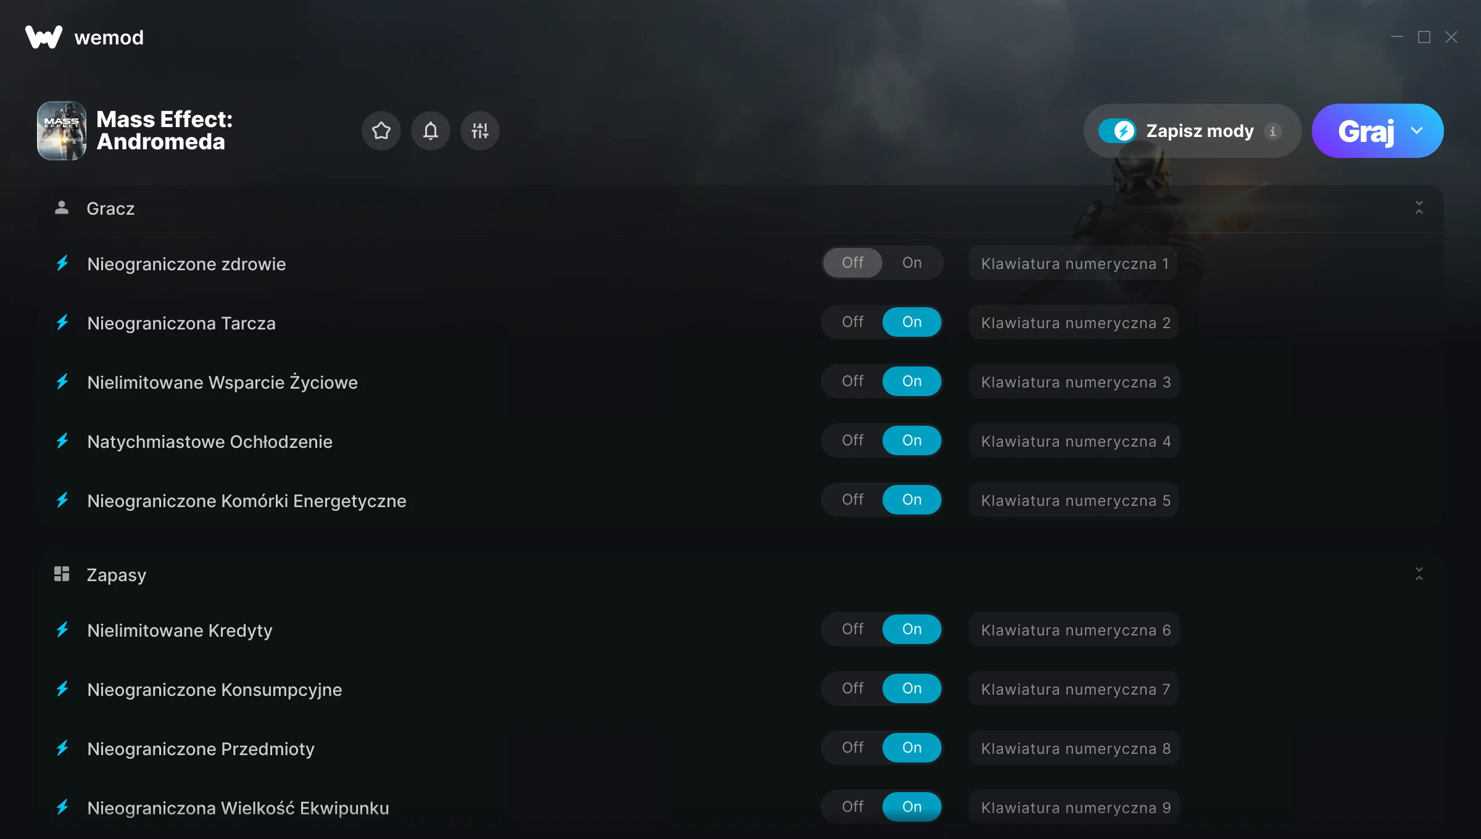Click the Zapasy grid icon
The height and width of the screenshot is (839, 1481).
[x=62, y=574]
